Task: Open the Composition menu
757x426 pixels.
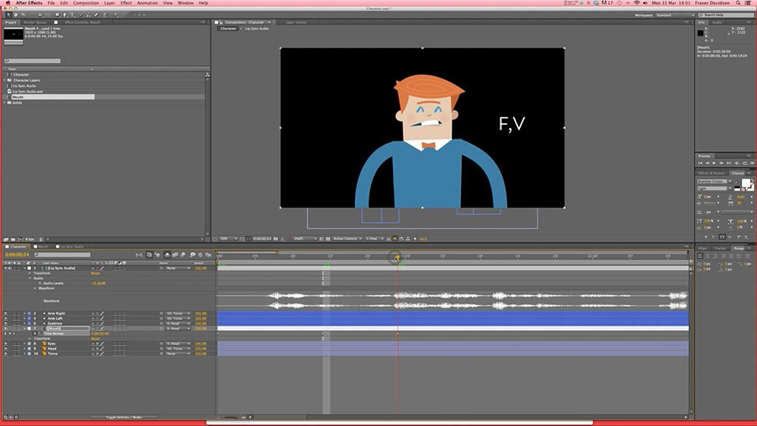Action: 86,4
